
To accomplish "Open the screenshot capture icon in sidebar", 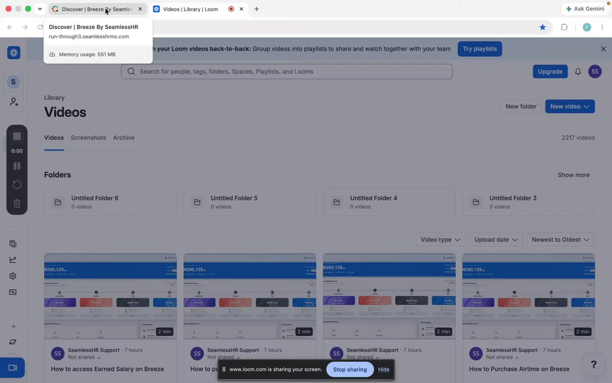I will (x=13, y=292).
